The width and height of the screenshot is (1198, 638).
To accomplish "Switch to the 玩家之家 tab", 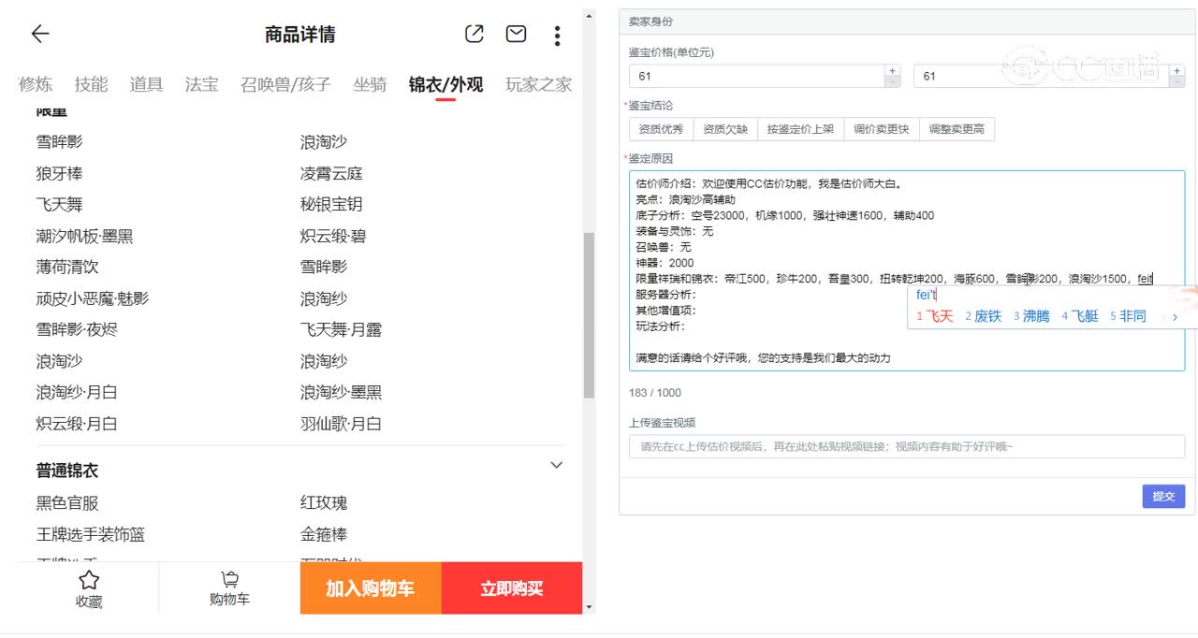I will click(x=538, y=84).
